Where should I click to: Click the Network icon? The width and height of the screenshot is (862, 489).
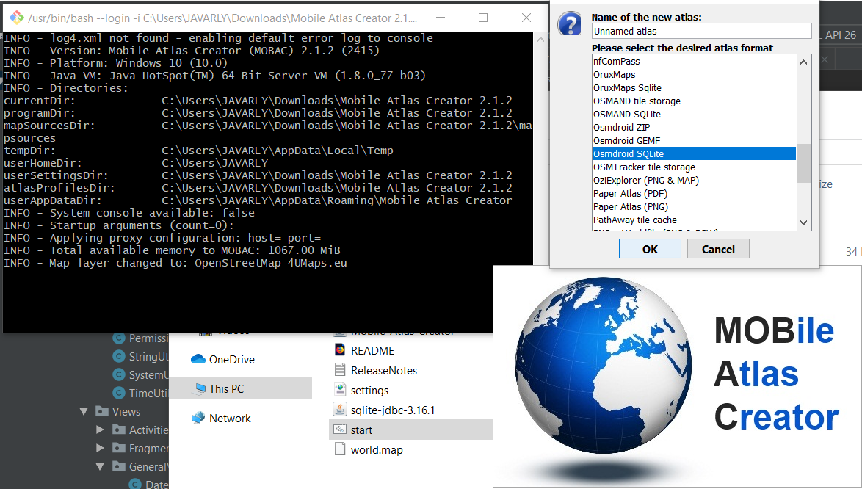click(x=198, y=418)
